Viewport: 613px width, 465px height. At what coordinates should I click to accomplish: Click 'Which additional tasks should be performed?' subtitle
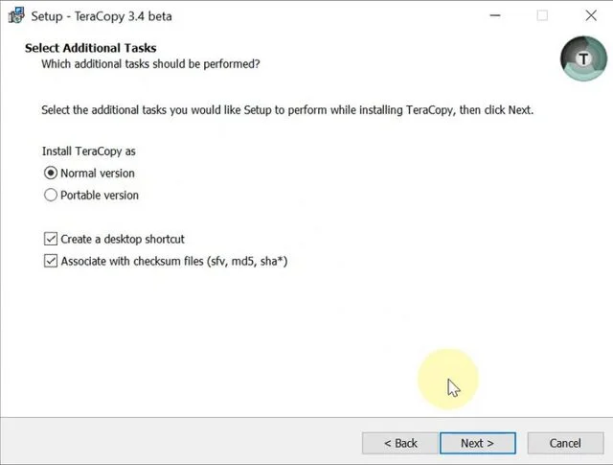pyautogui.click(x=150, y=64)
